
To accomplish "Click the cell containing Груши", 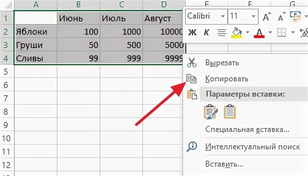I will tap(36, 45).
